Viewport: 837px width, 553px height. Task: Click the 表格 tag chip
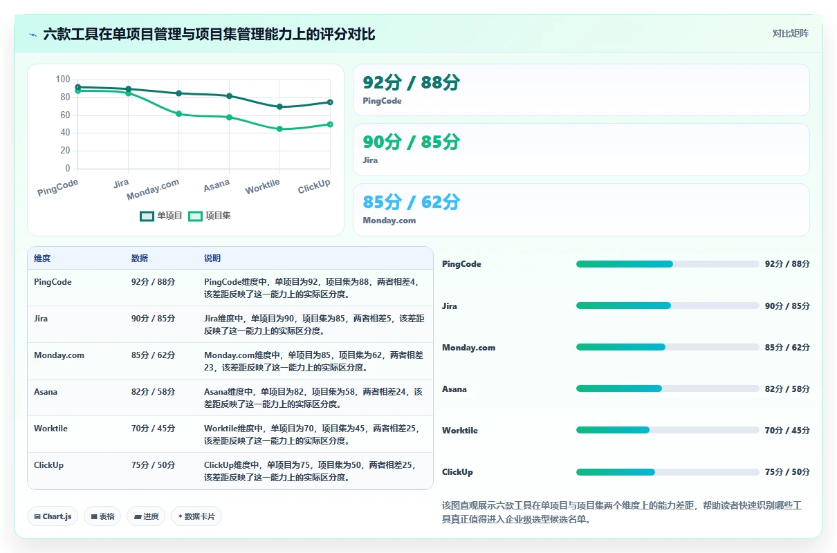tap(102, 516)
